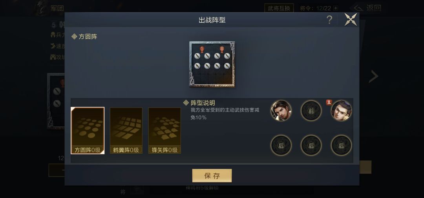424x198 pixels.
Task: Select the long-haired general portrait
Action: (281, 111)
